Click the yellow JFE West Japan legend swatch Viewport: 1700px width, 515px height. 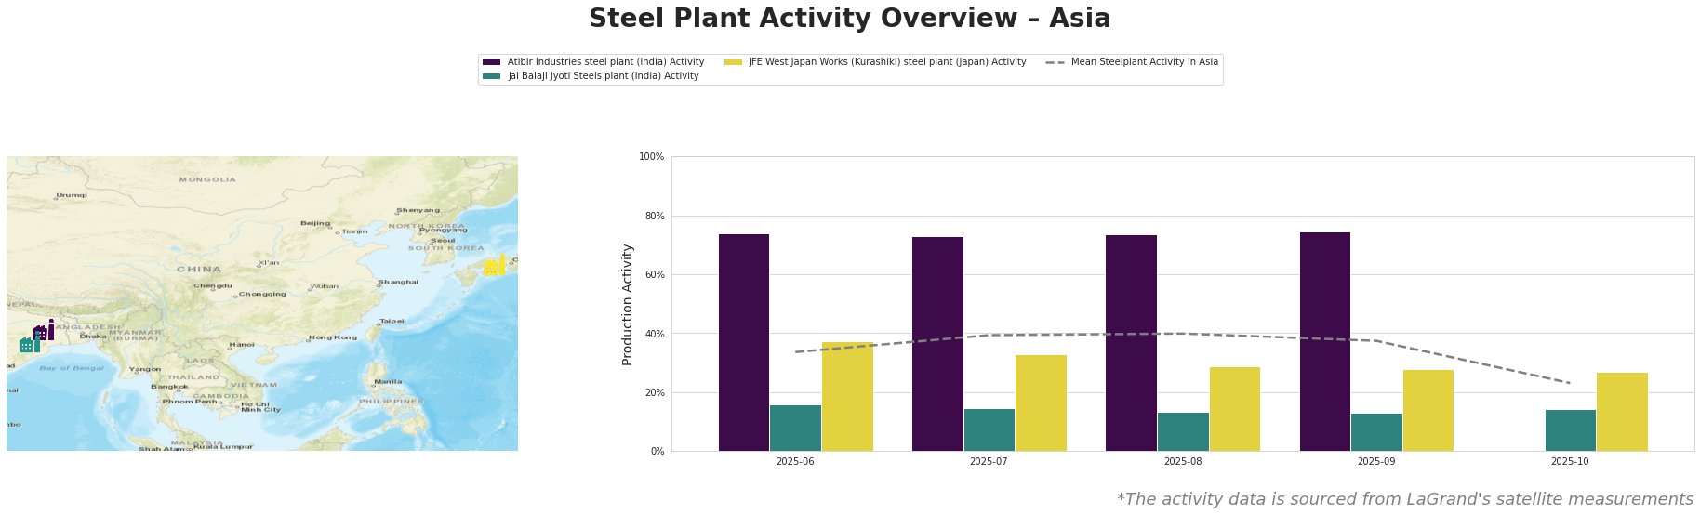(x=733, y=62)
